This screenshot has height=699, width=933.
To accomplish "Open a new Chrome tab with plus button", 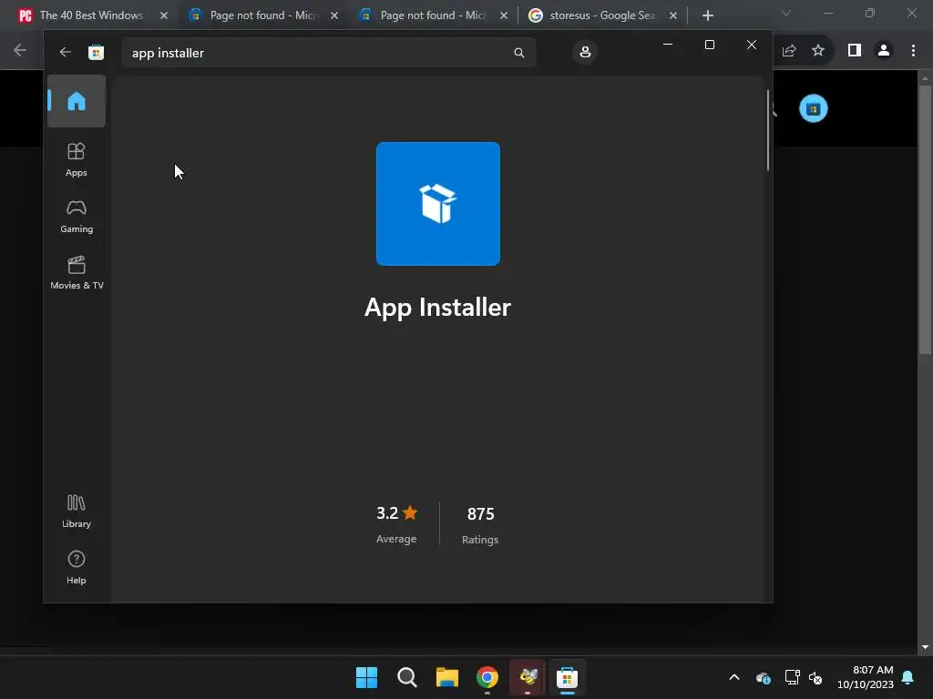I will (x=707, y=15).
